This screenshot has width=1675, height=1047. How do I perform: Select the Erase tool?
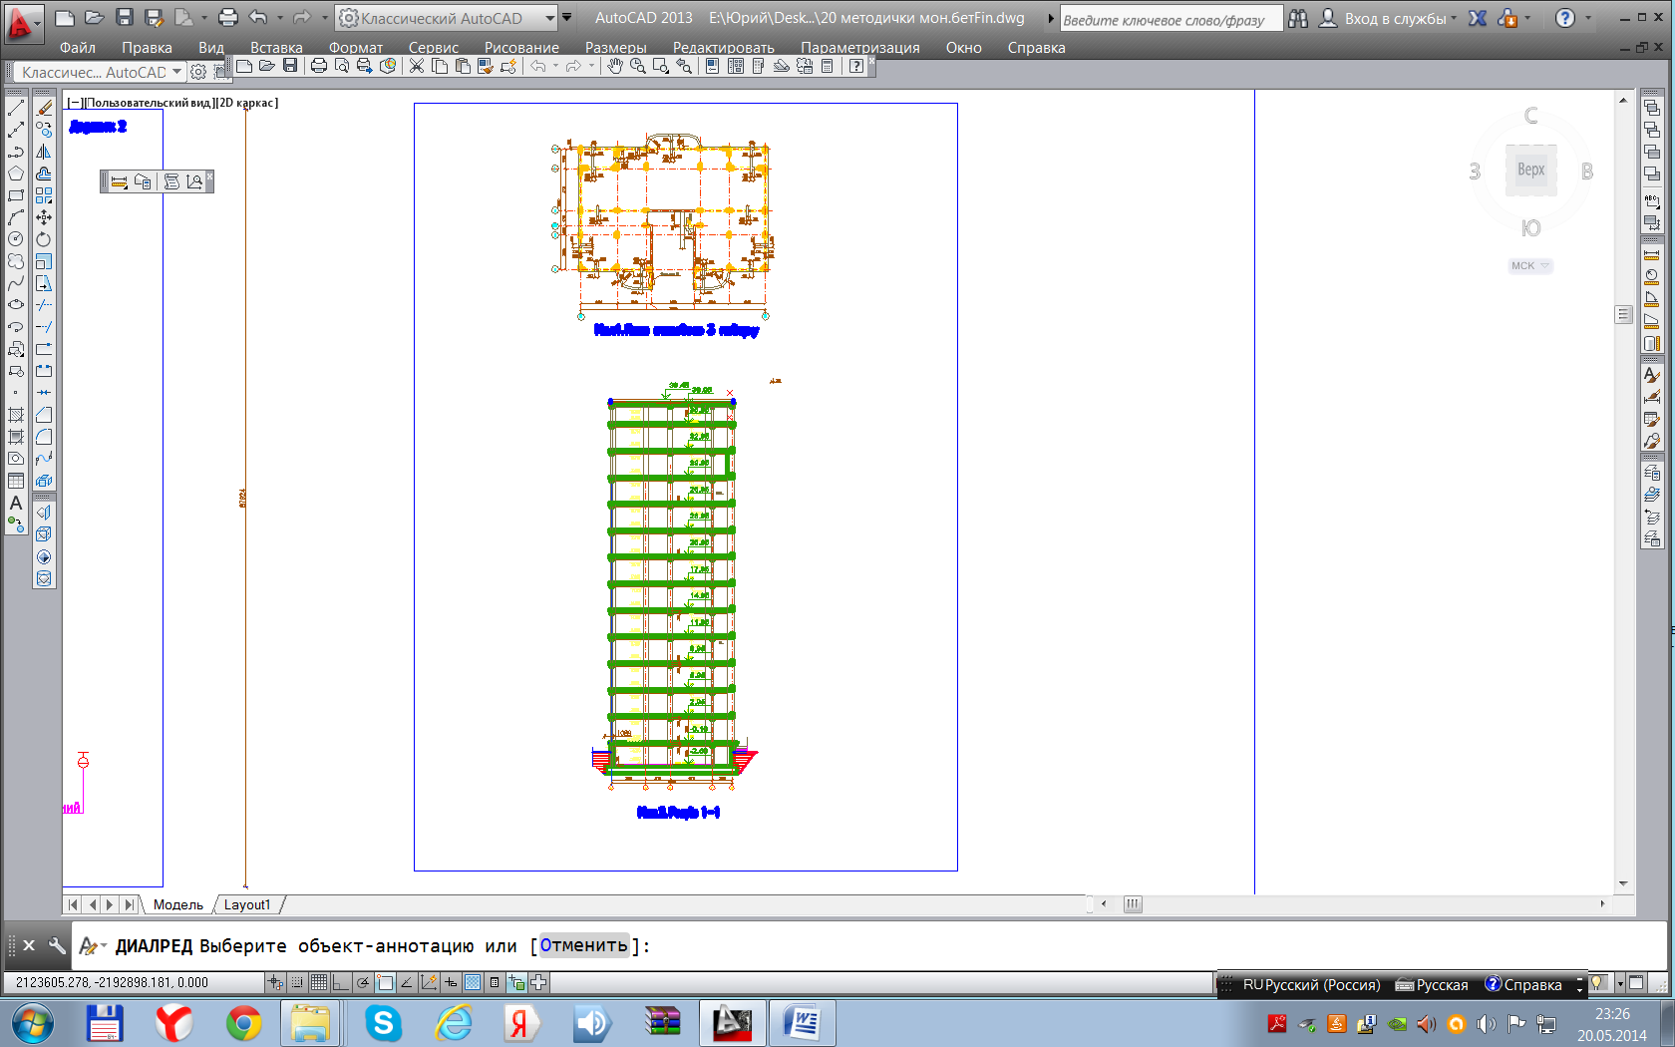coord(44,108)
